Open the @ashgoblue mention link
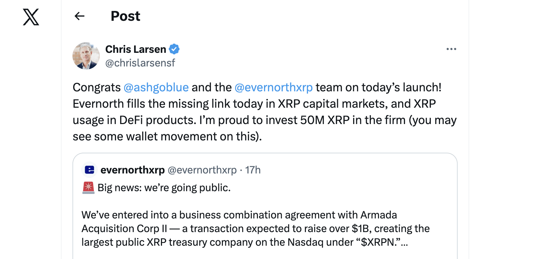This screenshot has width=541, height=259. [156, 87]
